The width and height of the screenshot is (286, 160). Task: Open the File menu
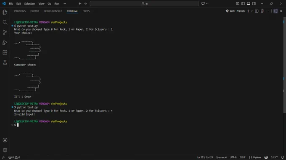(11, 3)
